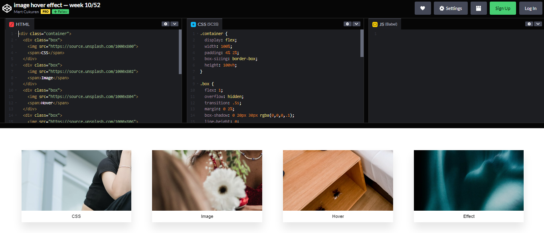Screen dimensions: 544x233
Task: Click the Sign Up button
Action: click(x=503, y=8)
